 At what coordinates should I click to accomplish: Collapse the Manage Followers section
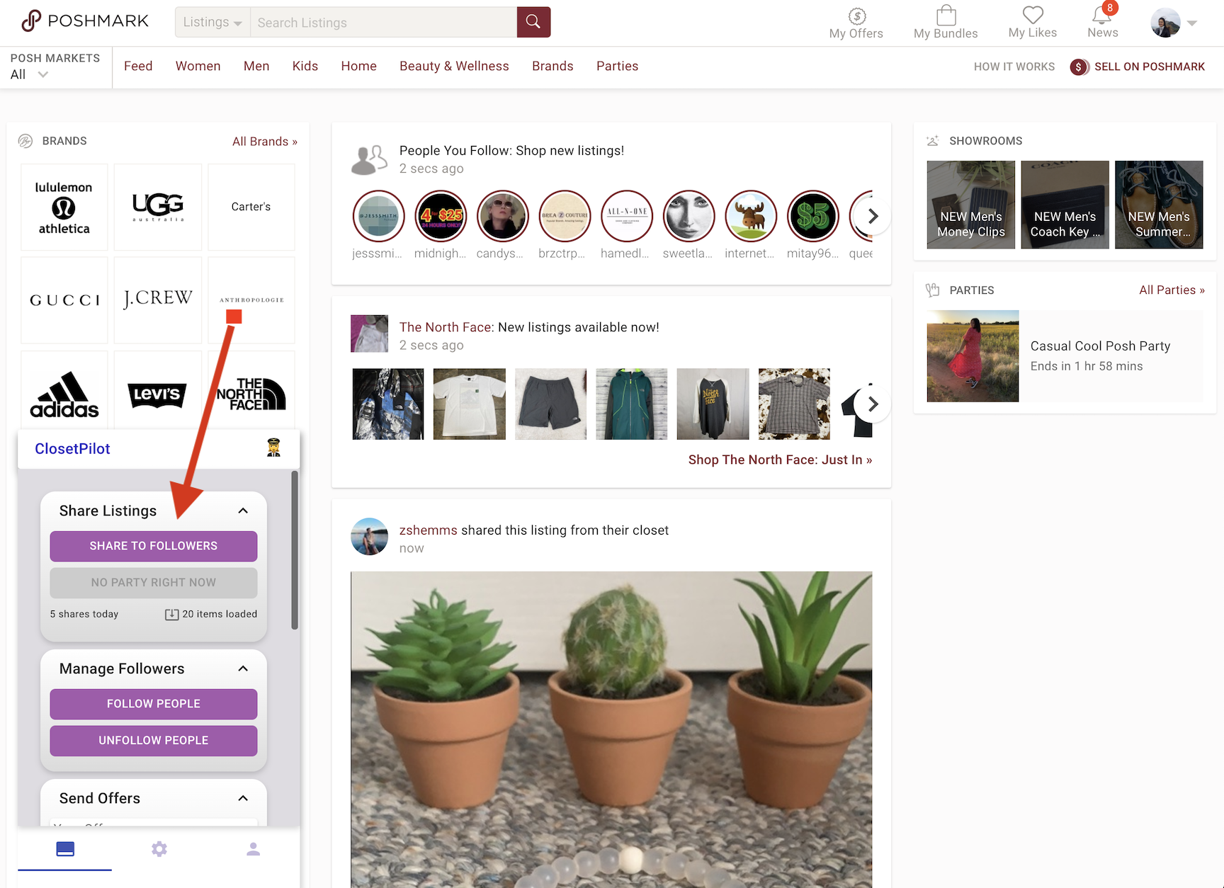point(243,668)
